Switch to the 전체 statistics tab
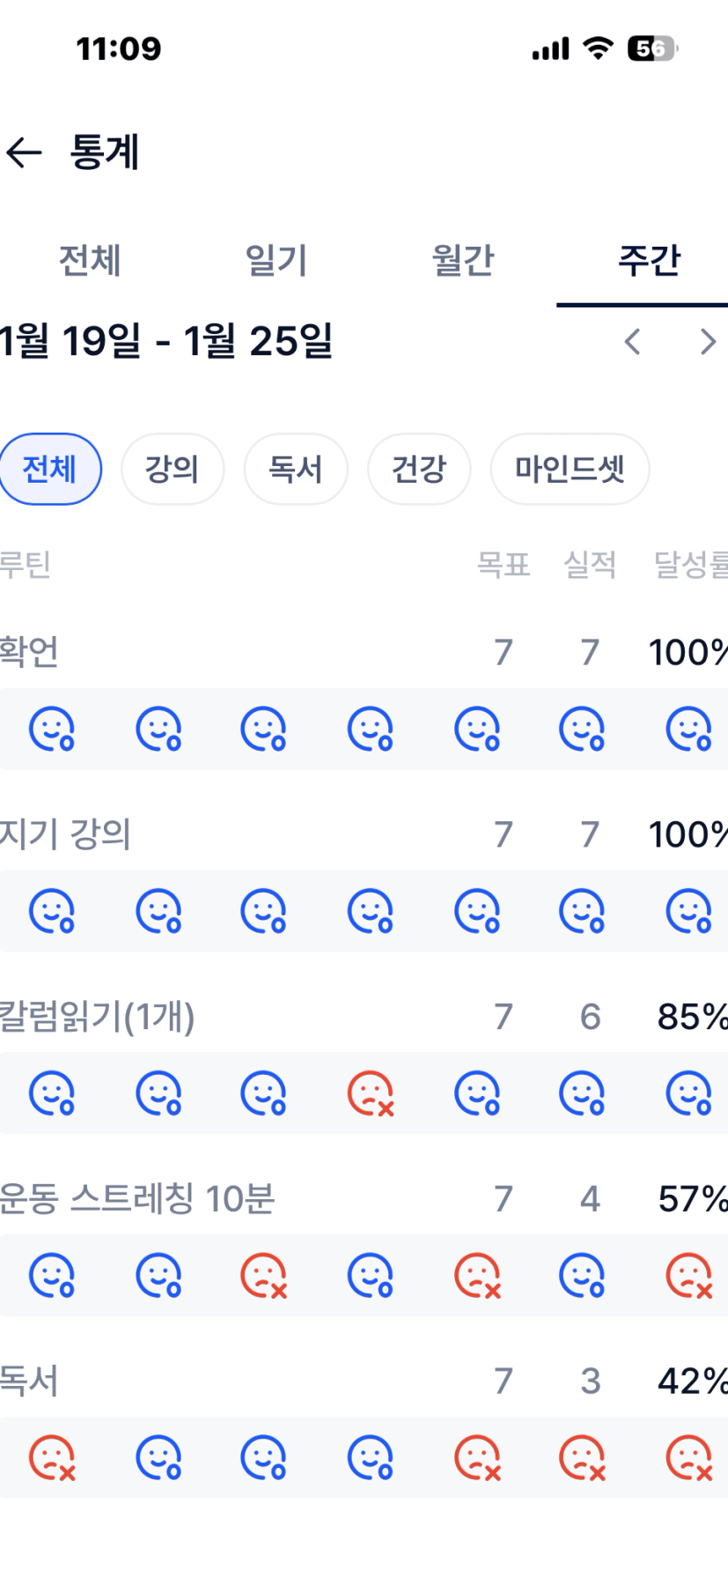This screenshot has height=1578, width=728. coord(89,261)
